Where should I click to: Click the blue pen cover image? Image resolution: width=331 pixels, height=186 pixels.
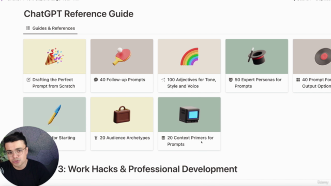click(54, 114)
